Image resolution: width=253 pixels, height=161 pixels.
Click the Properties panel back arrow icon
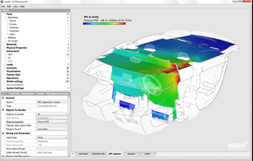pos(3,93)
